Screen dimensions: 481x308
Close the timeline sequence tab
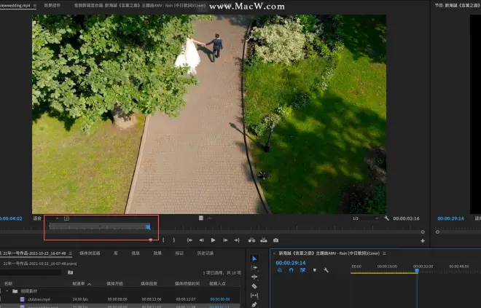pyautogui.click(x=274, y=253)
